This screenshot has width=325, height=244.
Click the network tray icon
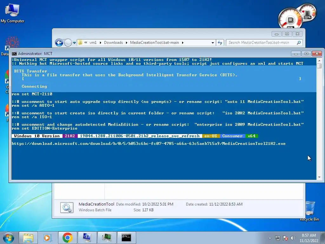coord(277,238)
